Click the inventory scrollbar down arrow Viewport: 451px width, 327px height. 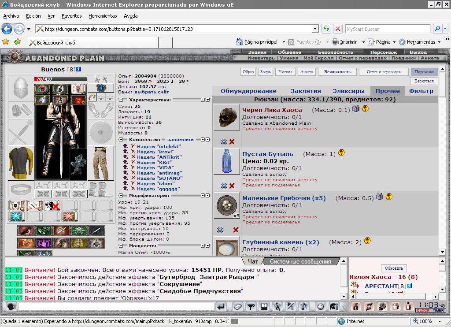click(x=442, y=252)
